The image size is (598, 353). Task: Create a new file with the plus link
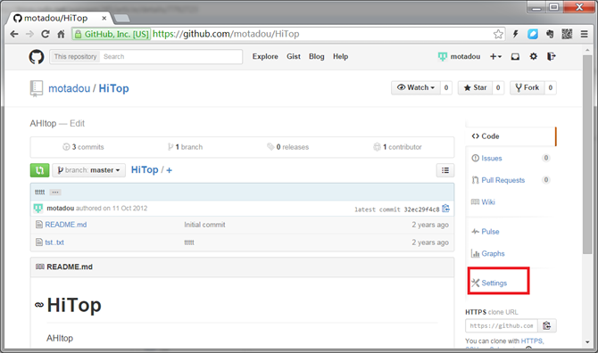coord(169,170)
